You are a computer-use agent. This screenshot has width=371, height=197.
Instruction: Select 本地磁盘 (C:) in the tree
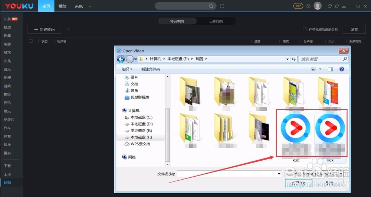(141, 117)
